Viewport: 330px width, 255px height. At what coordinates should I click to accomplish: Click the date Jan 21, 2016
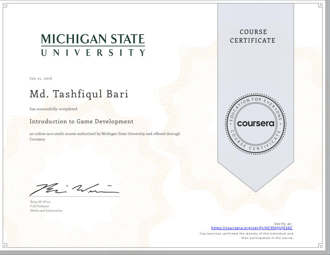pos(41,78)
